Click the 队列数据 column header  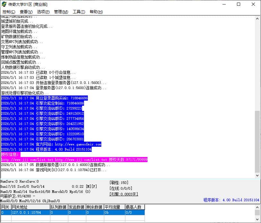click(59, 207)
